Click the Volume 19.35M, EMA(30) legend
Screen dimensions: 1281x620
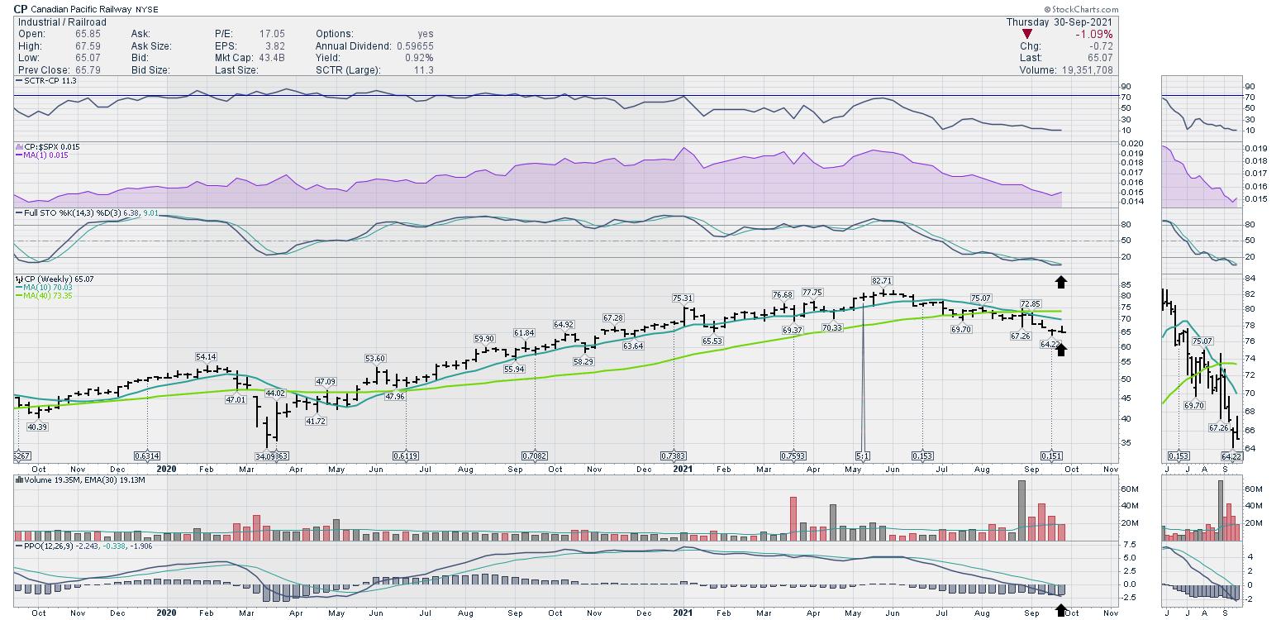81,479
